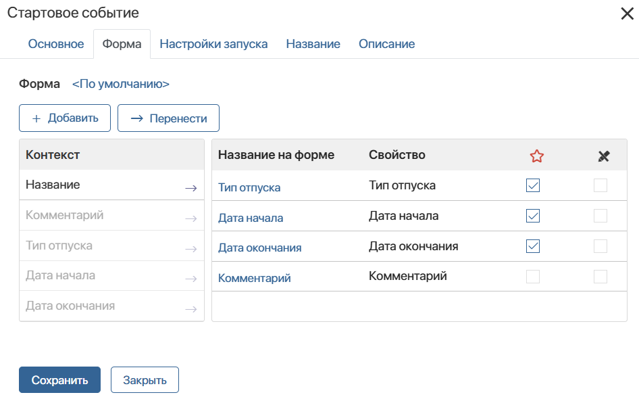Viewport: 639px width, 397px height.
Task: Click Комментарий in Свойство column
Action: click(407, 276)
